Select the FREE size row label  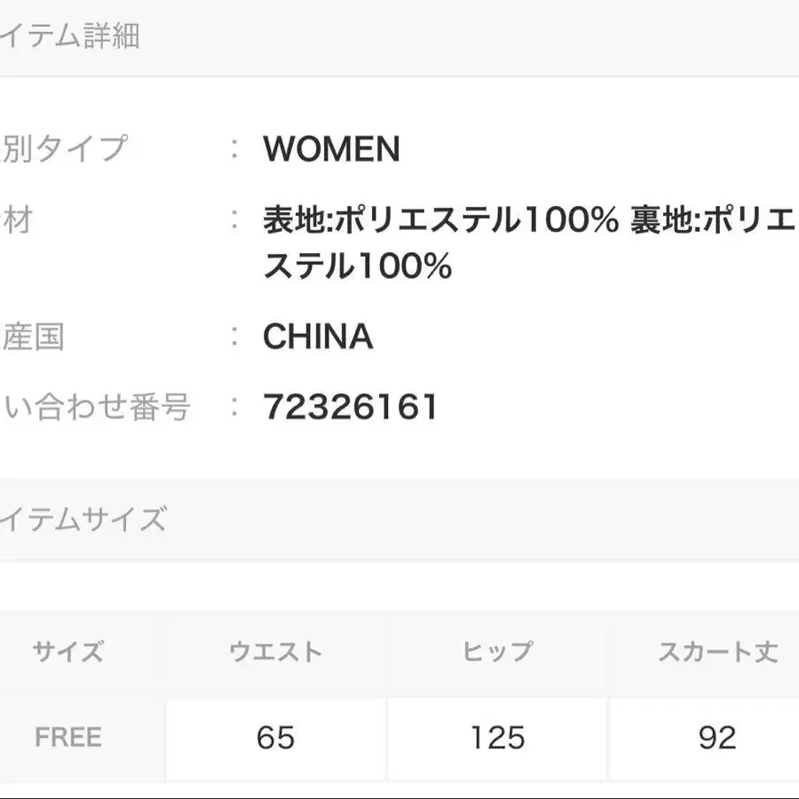click(x=68, y=737)
